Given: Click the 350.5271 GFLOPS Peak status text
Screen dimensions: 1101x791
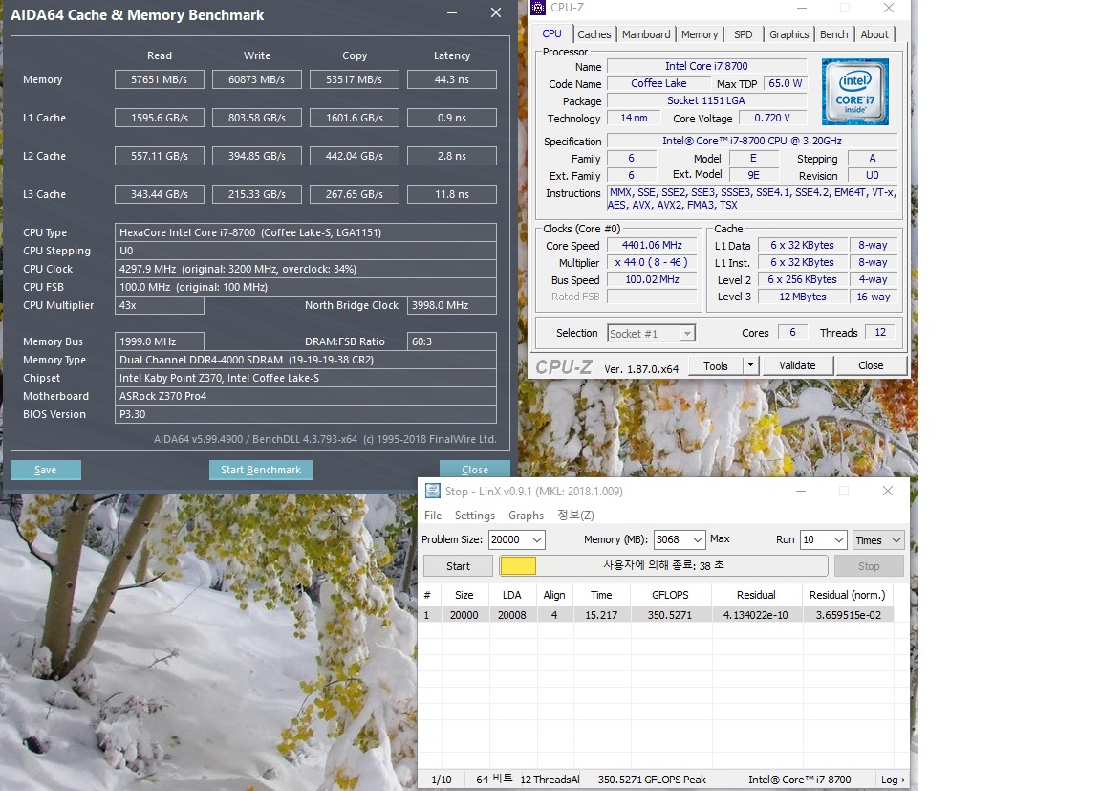Looking at the screenshot, I should [x=652, y=780].
